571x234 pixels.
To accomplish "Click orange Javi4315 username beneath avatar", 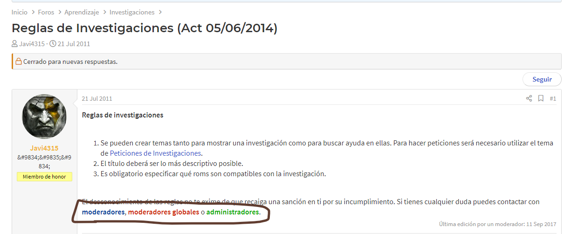I will click(44, 148).
